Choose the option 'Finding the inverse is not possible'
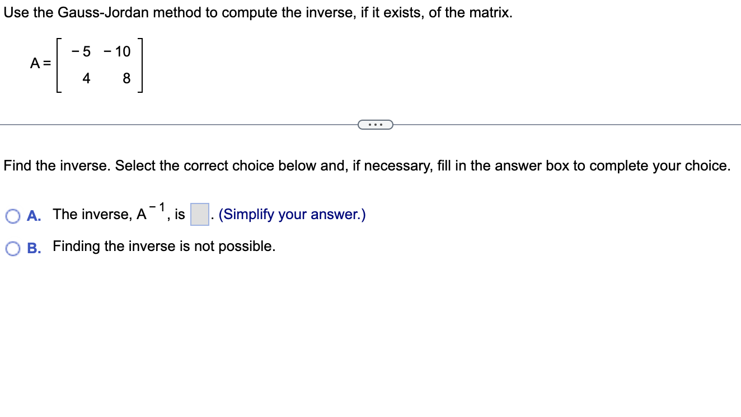 pyautogui.click(x=163, y=247)
